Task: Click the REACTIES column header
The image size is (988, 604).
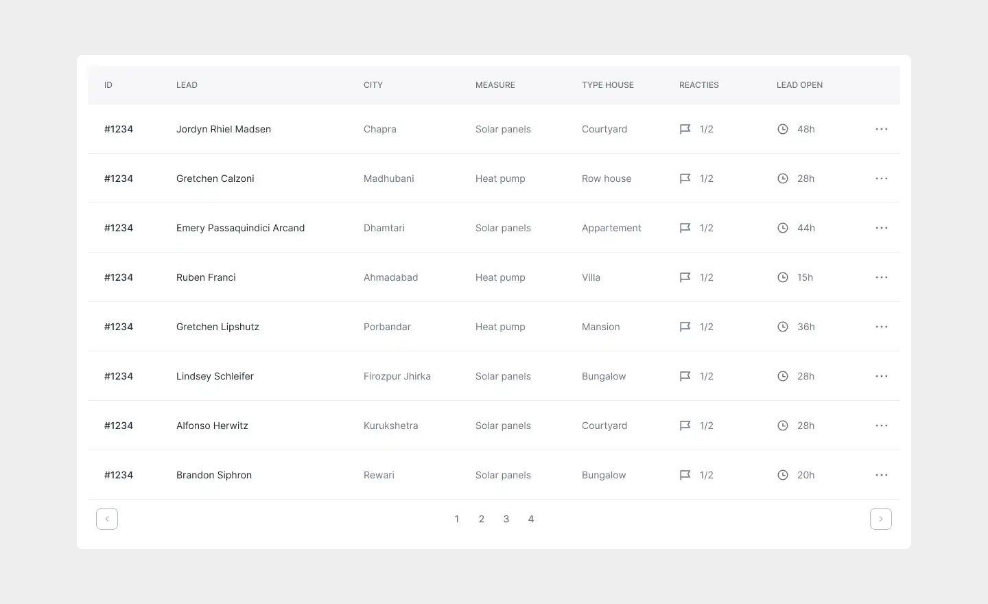Action: click(x=699, y=85)
